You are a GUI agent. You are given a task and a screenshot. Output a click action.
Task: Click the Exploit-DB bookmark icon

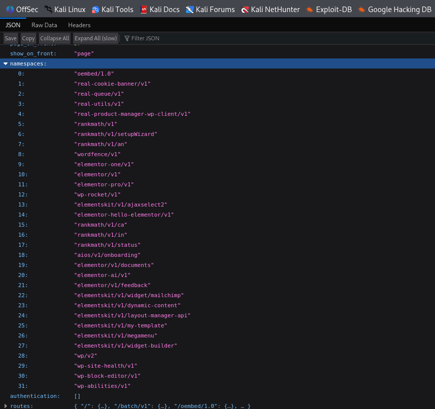pyautogui.click(x=310, y=9)
